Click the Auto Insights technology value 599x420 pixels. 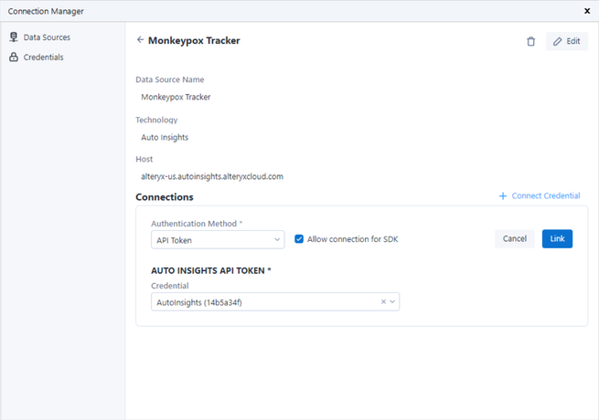click(165, 137)
